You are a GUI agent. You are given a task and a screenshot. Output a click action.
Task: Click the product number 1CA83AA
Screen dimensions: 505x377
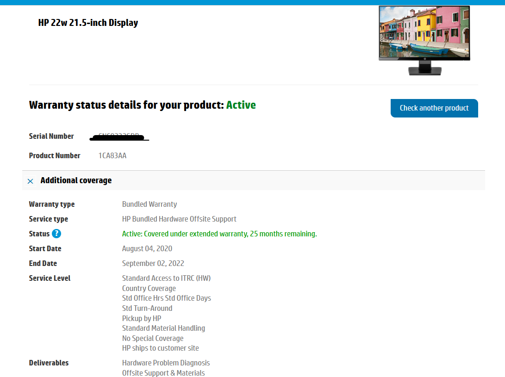tap(112, 156)
